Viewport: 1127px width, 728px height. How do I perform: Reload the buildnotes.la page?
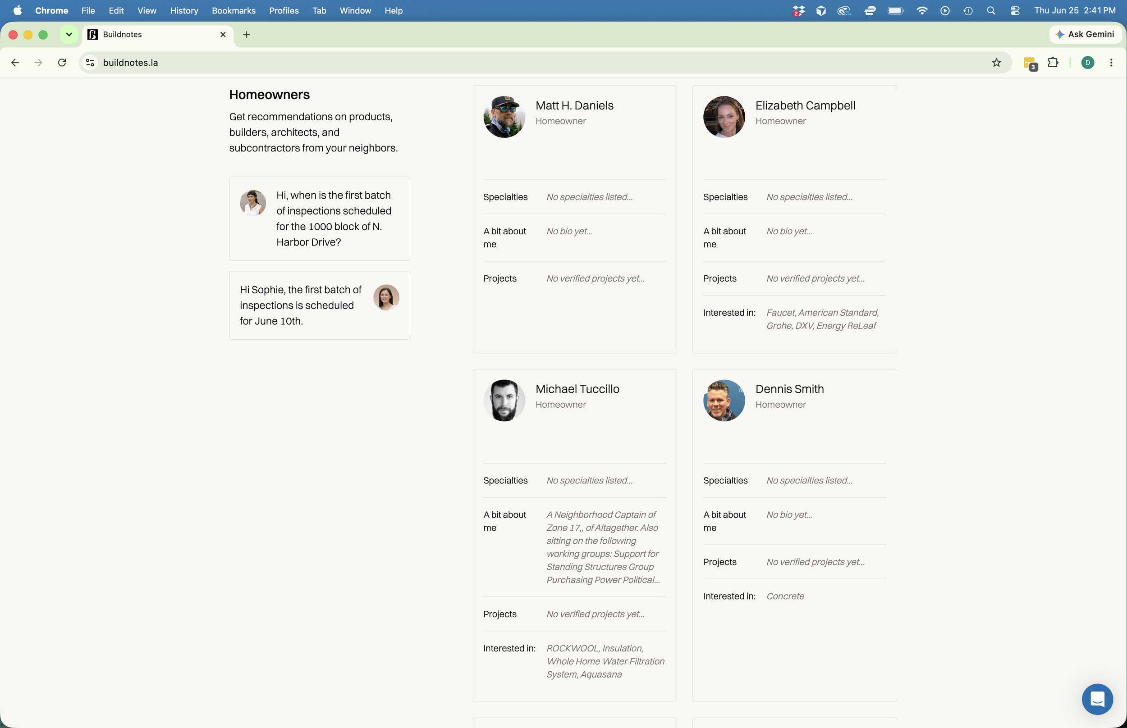pos(62,63)
